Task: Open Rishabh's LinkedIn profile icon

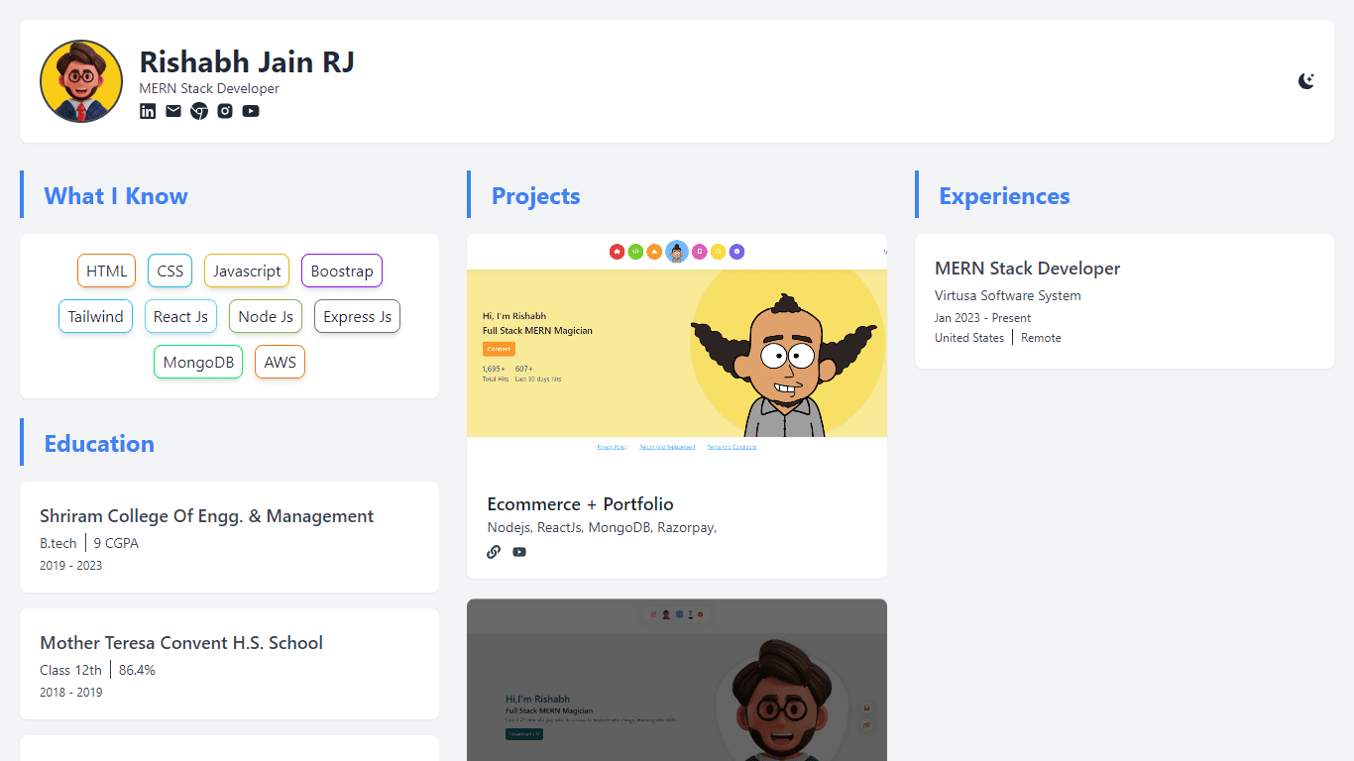Action: (147, 111)
